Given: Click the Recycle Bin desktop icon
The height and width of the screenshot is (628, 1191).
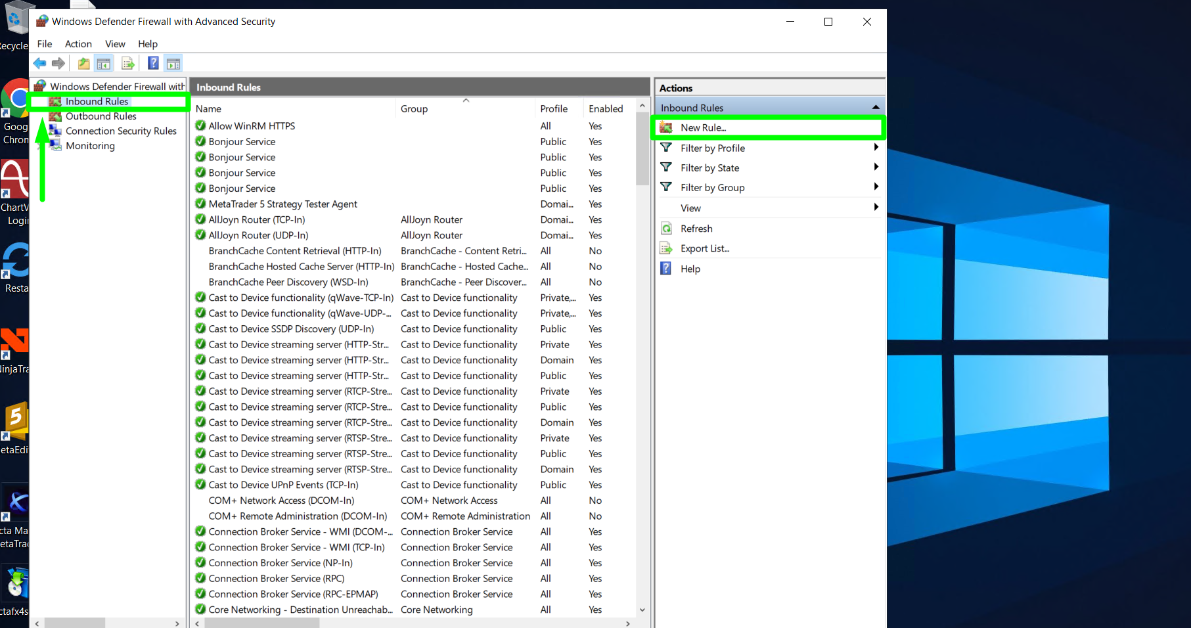Looking at the screenshot, I should (x=16, y=18).
